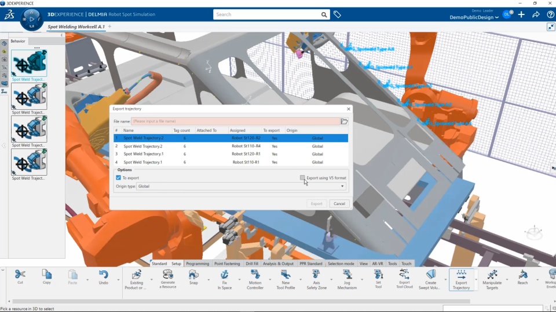Click the expand view icon top right
Viewport: 556px width, 312px height.
(x=551, y=27)
